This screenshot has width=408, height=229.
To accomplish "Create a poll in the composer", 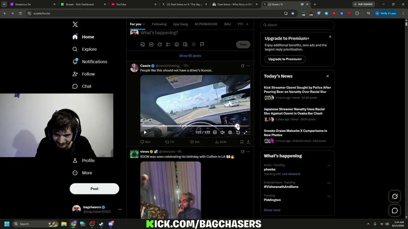I will (x=168, y=45).
